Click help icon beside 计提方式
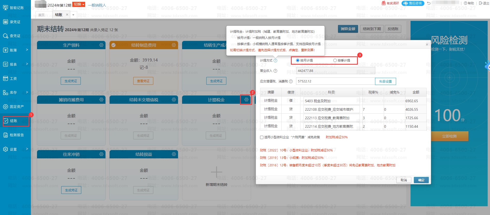This screenshot has width=490, height=215. pos(275,61)
